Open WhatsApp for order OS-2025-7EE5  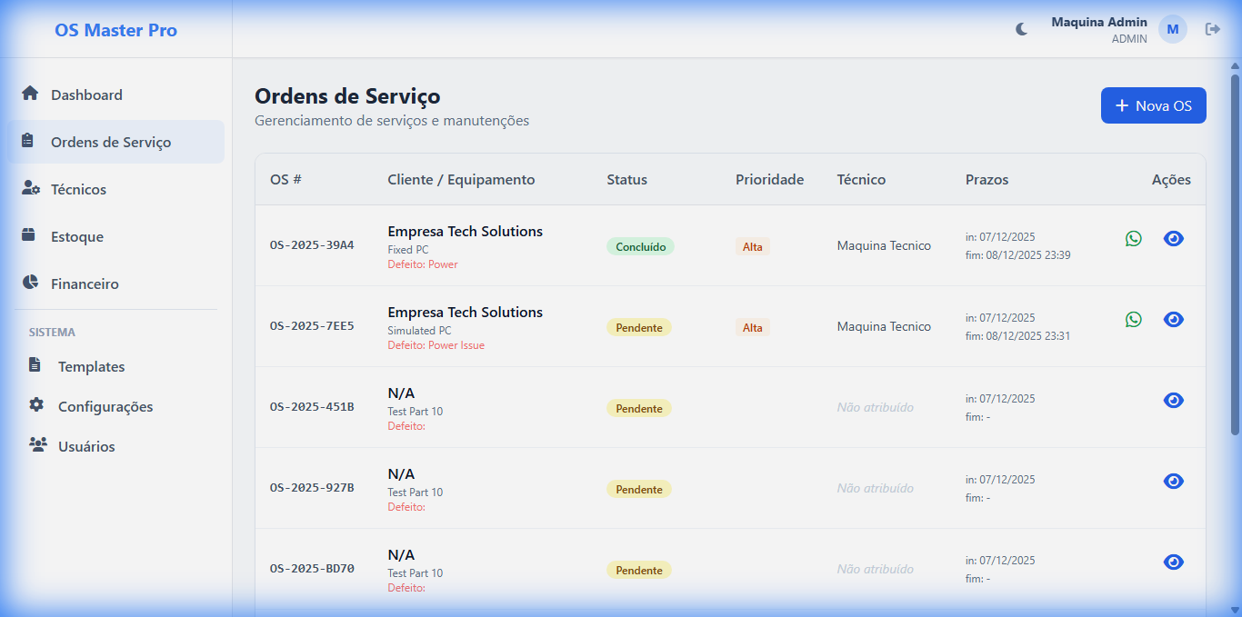click(1133, 320)
